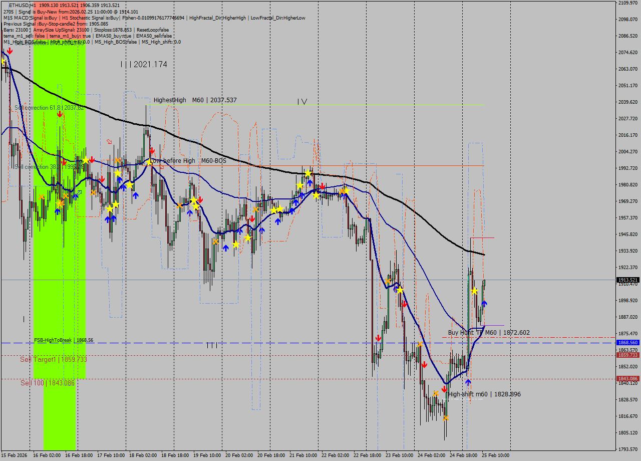This screenshot has height=461, width=641.
Task: Click the hollow red arrow left of the 2016 peak
Action: (x=110, y=142)
